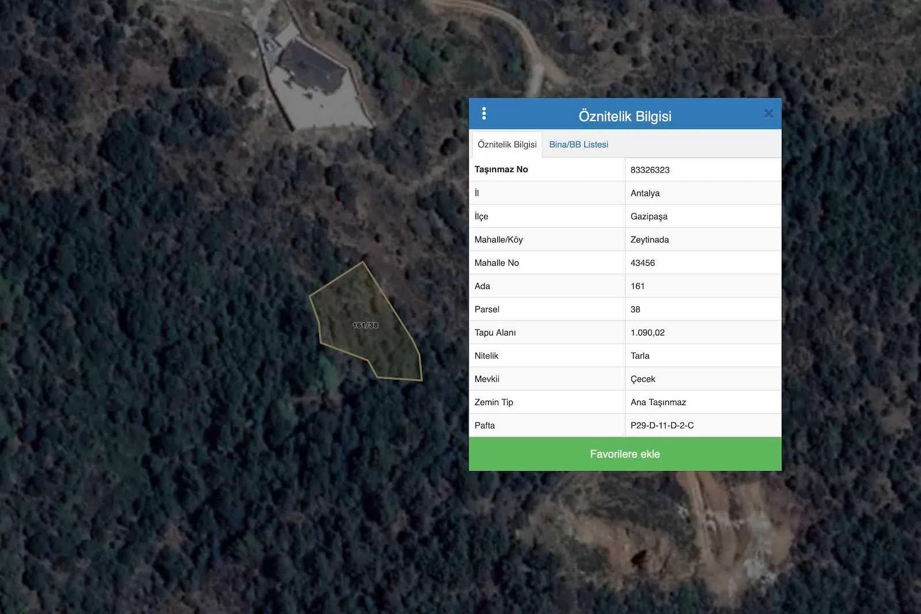Click the Ada value 161

(637, 286)
